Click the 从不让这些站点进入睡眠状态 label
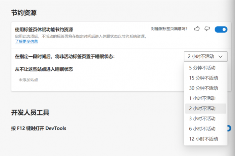Viewport: 235px width, 156px height. pyautogui.click(x=44, y=69)
